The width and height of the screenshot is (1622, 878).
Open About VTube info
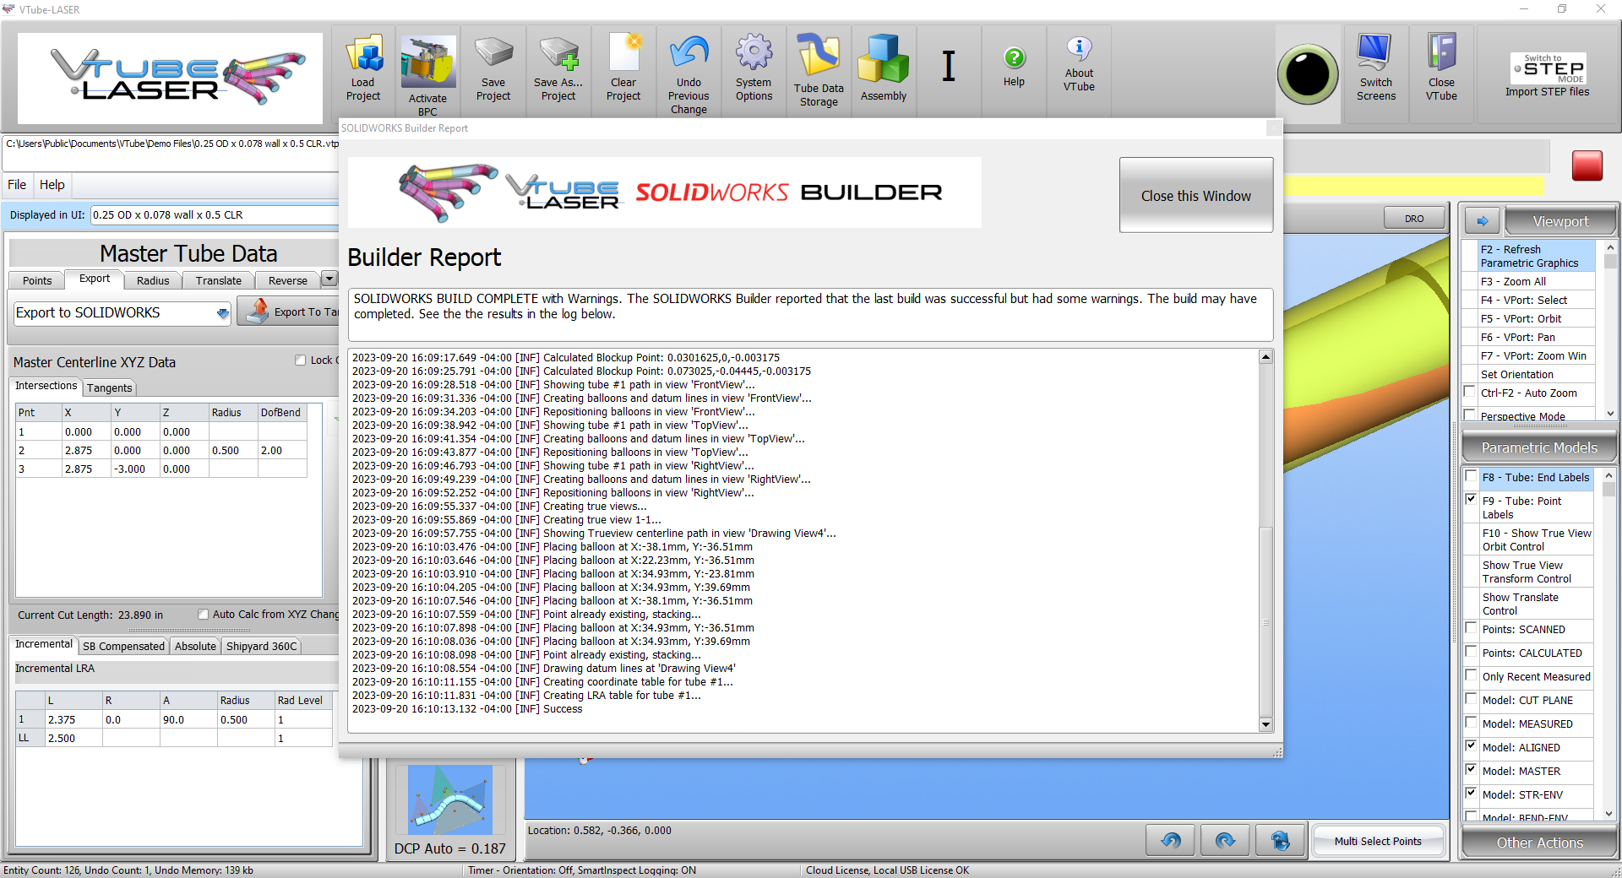tap(1079, 66)
